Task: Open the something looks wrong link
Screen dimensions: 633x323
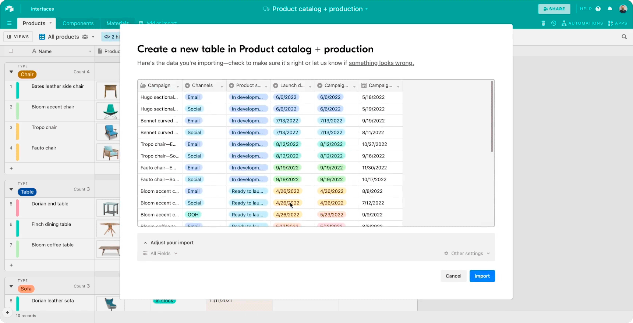Action: point(381,63)
